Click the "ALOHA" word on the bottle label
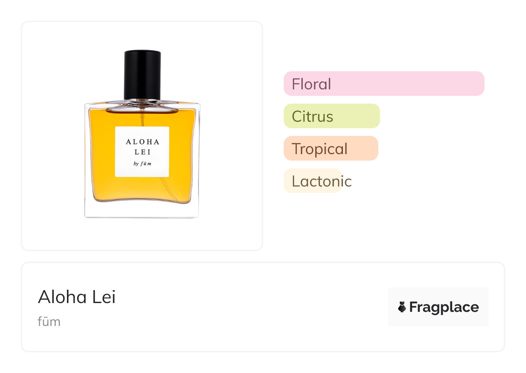This screenshot has height=373, width=526. pos(143,142)
